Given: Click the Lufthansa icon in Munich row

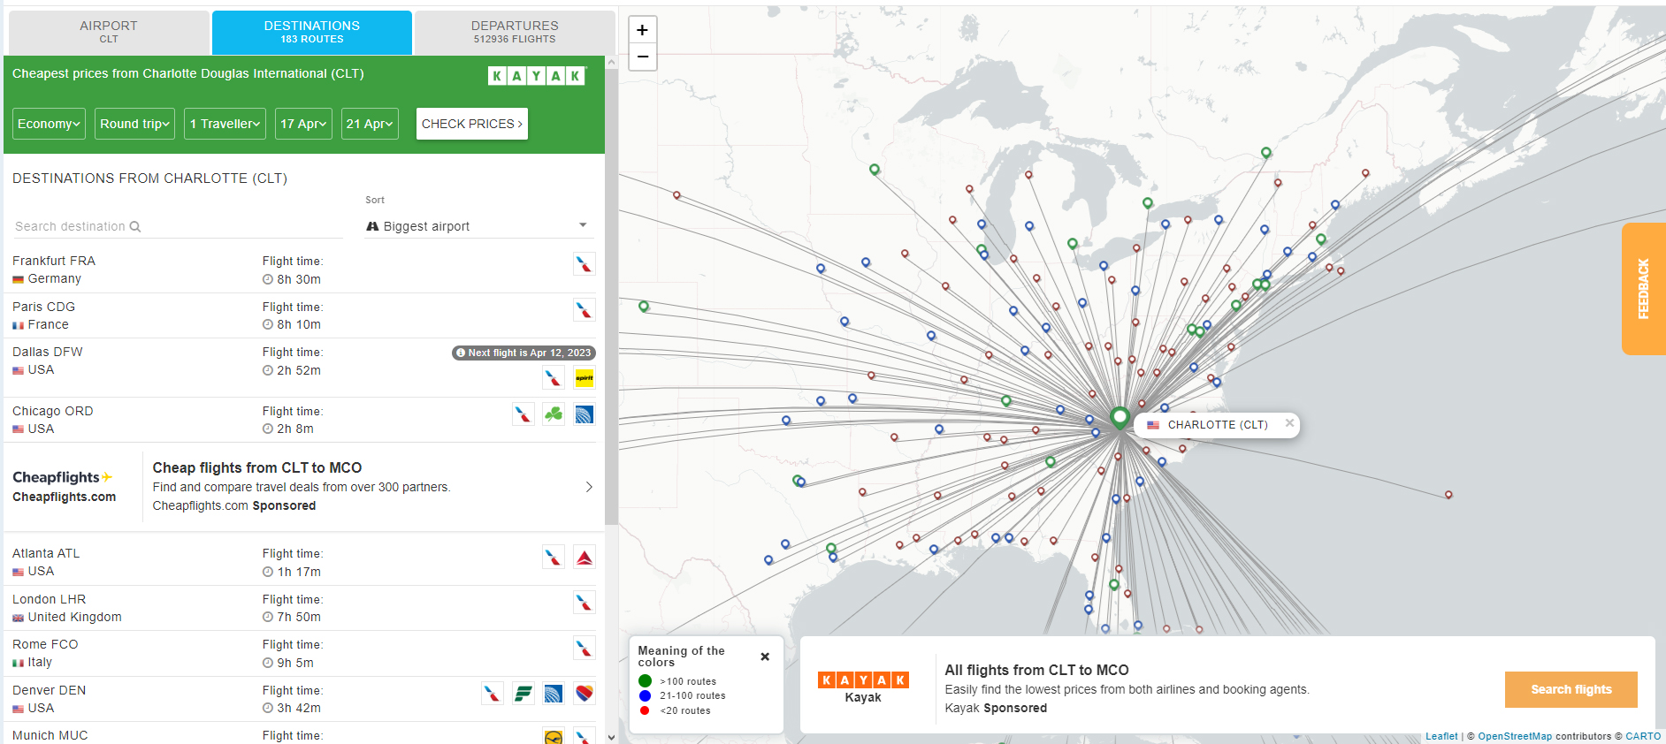Looking at the screenshot, I should (554, 737).
